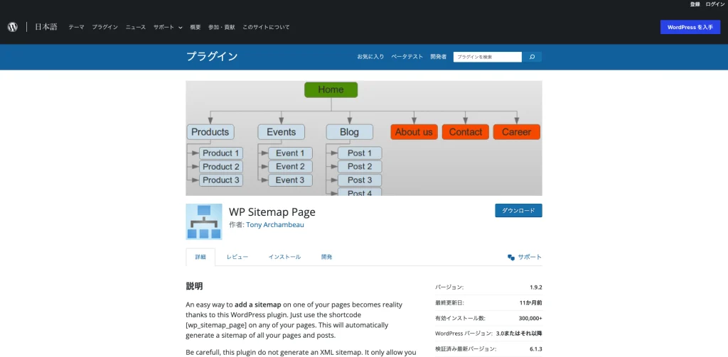Click the WP Sitemap Page title

pos(272,212)
